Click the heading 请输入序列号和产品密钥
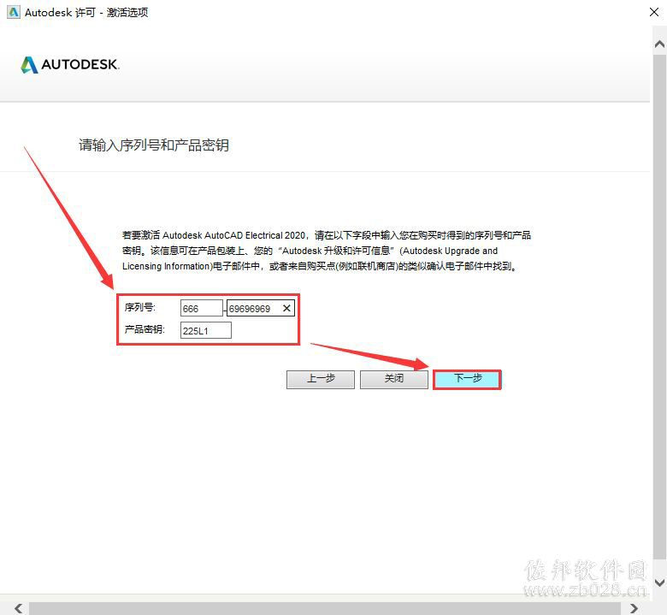 pyautogui.click(x=154, y=145)
